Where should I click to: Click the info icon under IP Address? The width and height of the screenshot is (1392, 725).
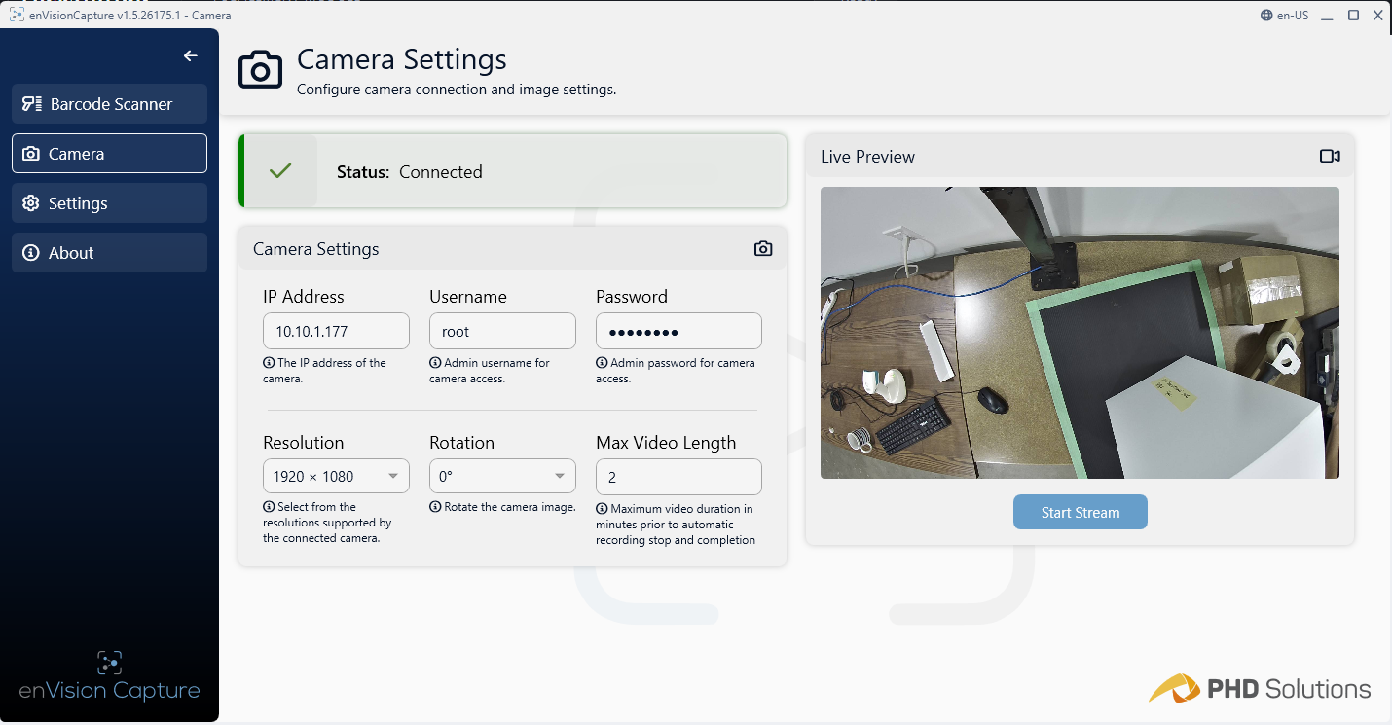click(x=269, y=363)
